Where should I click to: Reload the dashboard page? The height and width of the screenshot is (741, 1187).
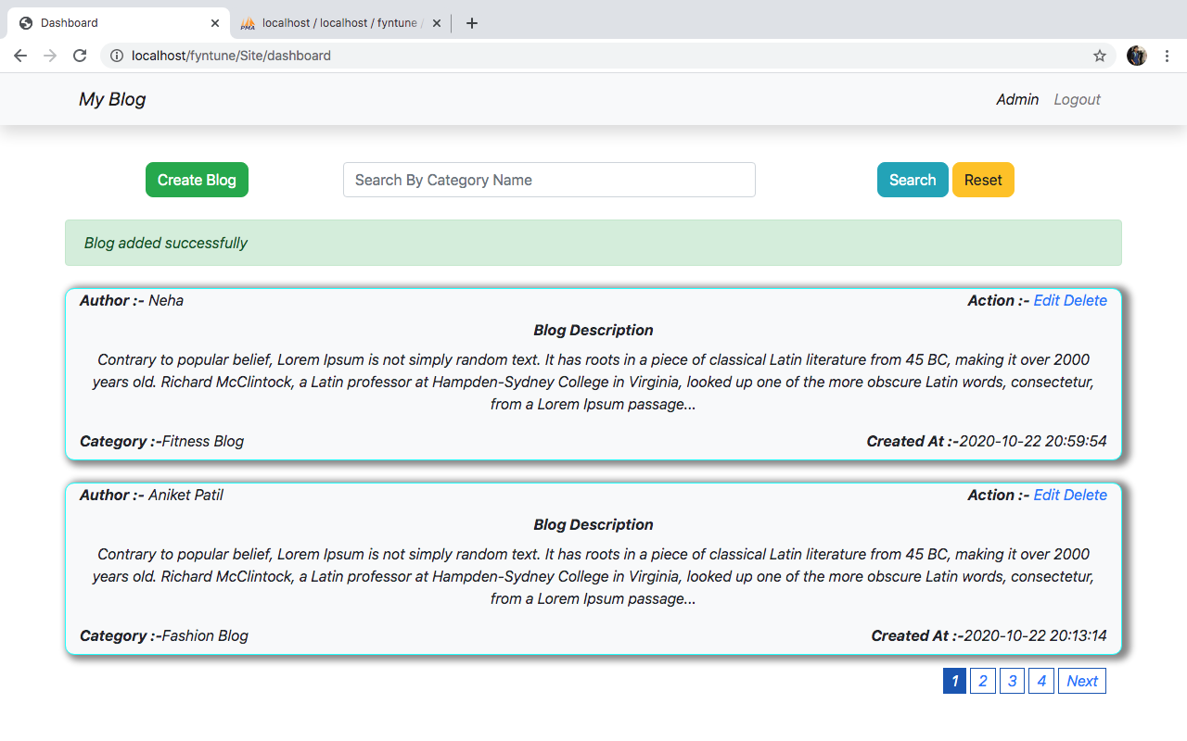tap(80, 56)
